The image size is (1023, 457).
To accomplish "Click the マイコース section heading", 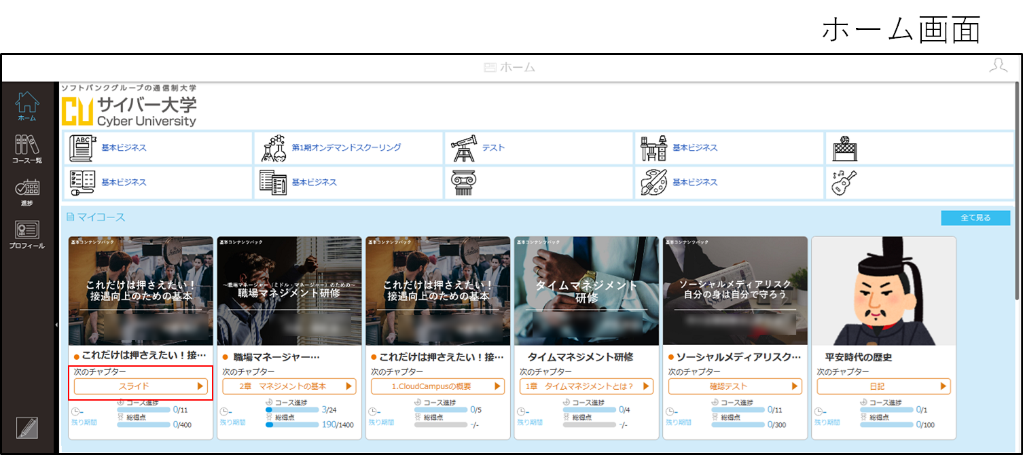I will [96, 217].
